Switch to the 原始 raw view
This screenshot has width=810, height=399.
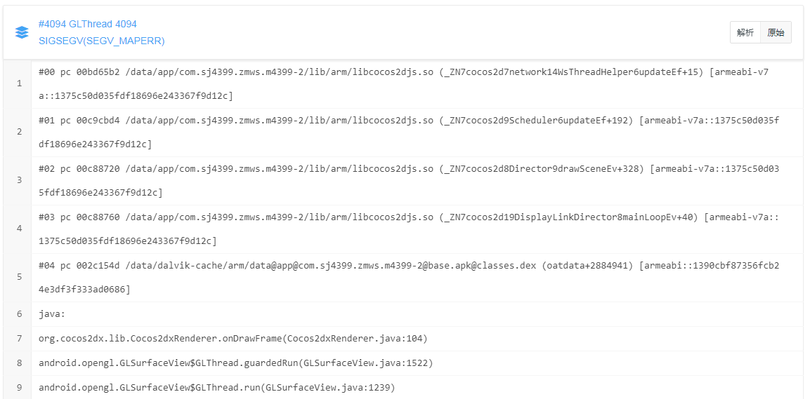pyautogui.click(x=776, y=32)
